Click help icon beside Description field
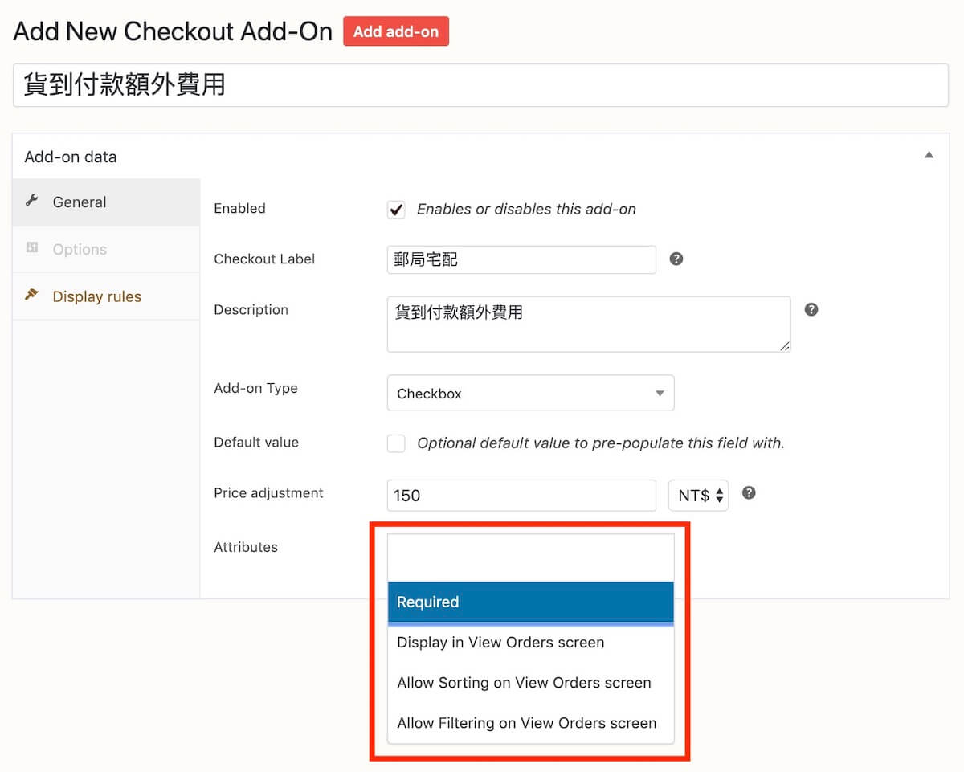 pos(811,310)
